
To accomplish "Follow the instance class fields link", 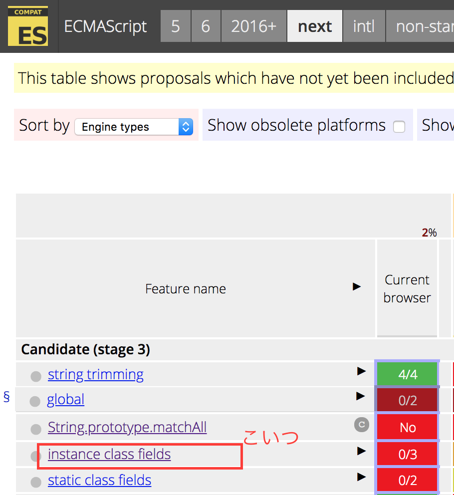I will coord(109,454).
